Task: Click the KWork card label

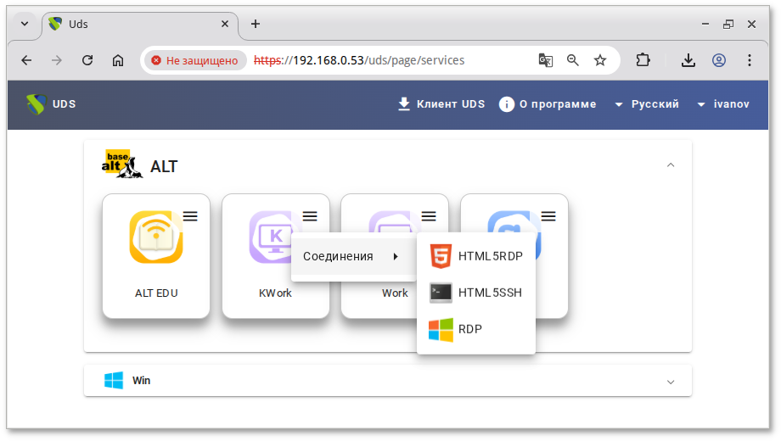Action: [275, 293]
